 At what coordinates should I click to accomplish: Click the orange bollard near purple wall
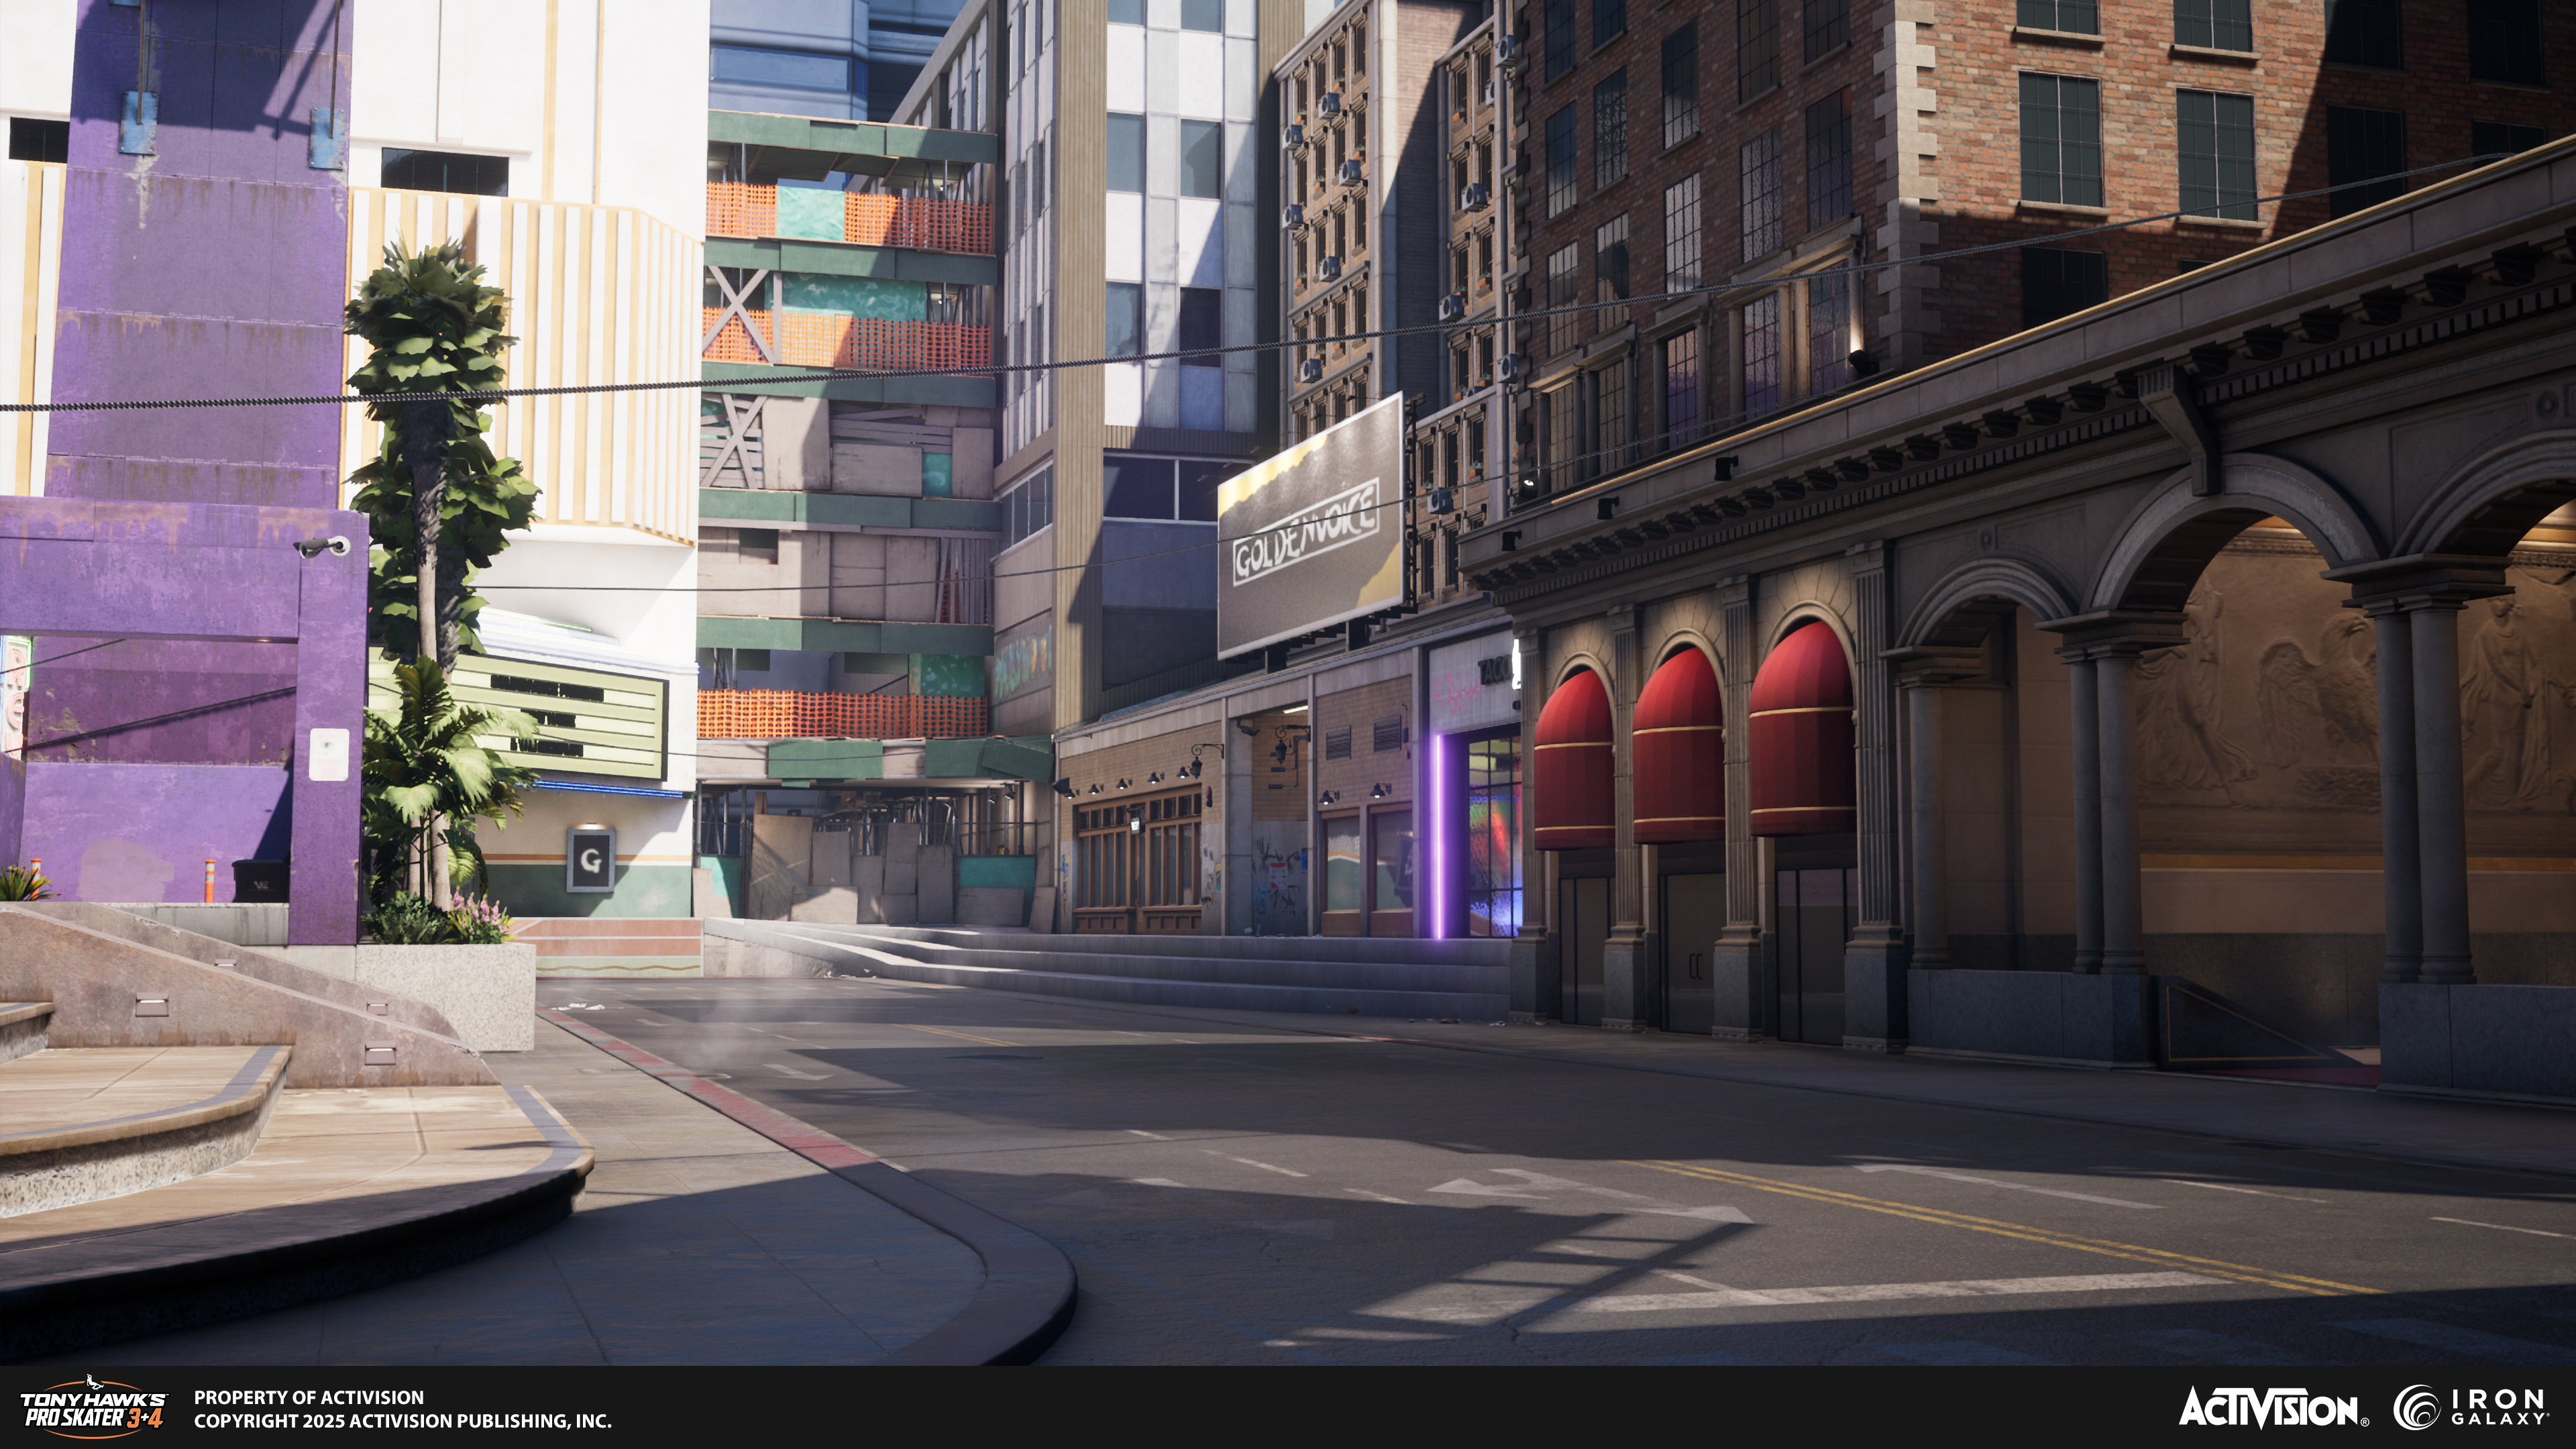210,880
